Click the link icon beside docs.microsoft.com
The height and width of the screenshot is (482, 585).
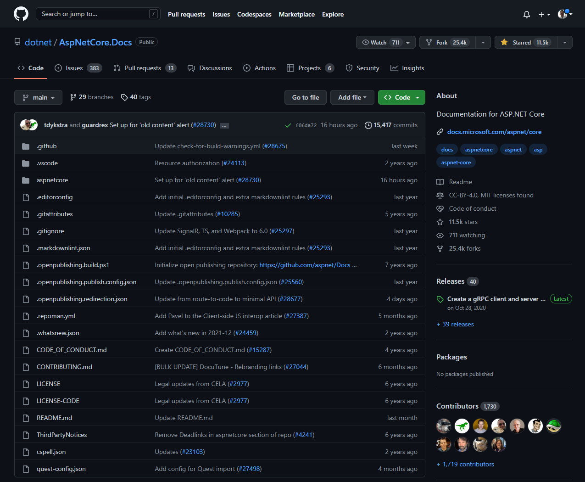[440, 132]
